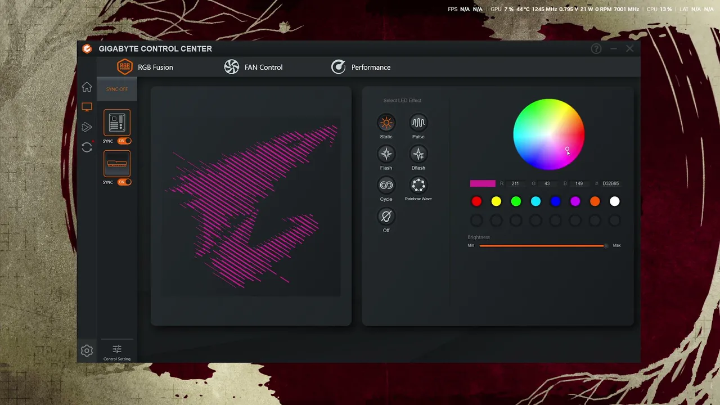The height and width of the screenshot is (405, 720).
Task: Open the Control Setting sliders icon
Action: pyautogui.click(x=117, y=349)
